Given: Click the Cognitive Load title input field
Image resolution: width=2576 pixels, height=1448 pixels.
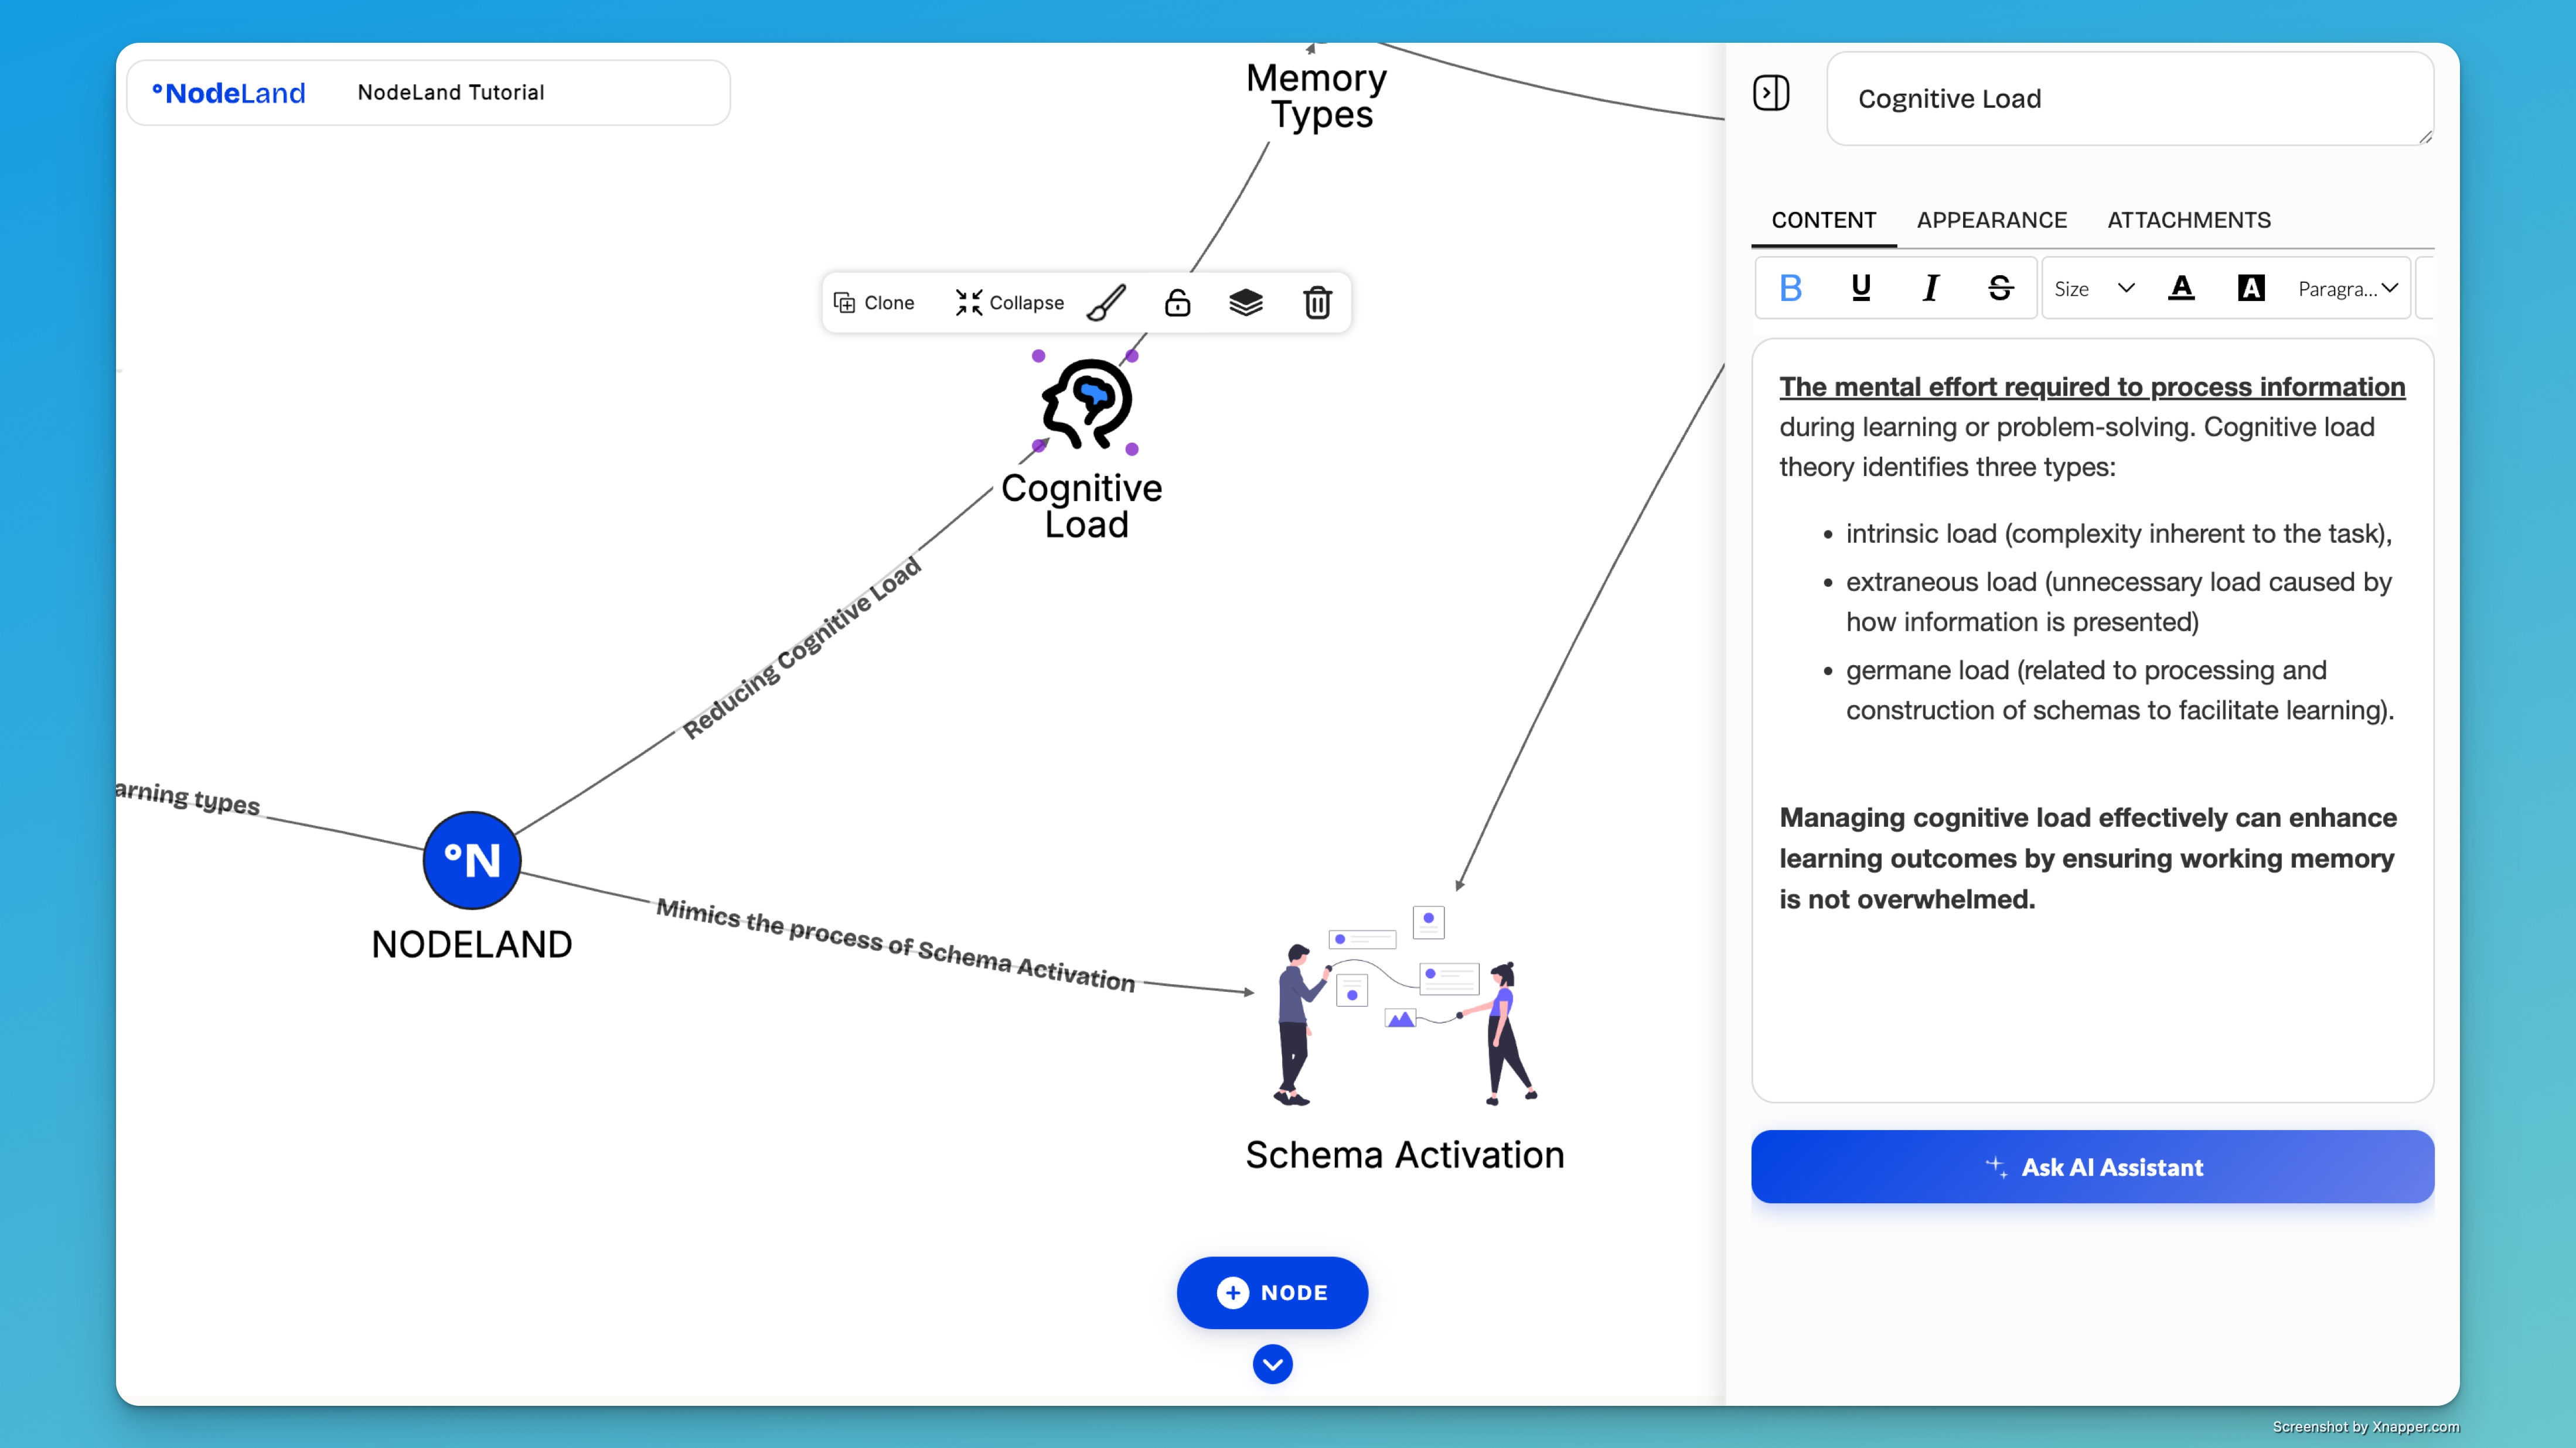Looking at the screenshot, I should coord(2128,98).
